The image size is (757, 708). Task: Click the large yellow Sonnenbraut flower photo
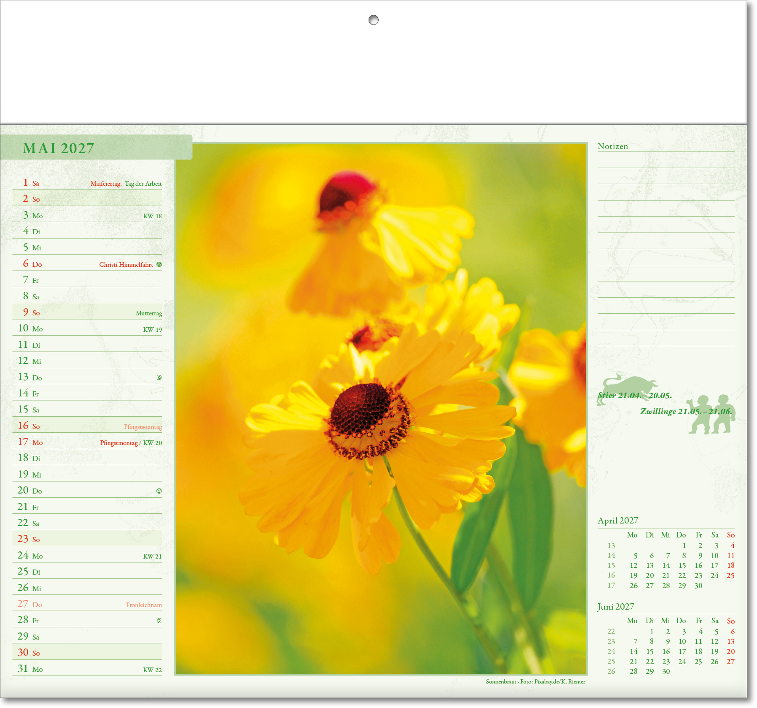pos(381,408)
